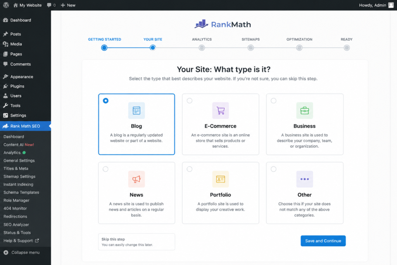Jump to the Sitemaps step
397x265 pixels.
[251, 39]
